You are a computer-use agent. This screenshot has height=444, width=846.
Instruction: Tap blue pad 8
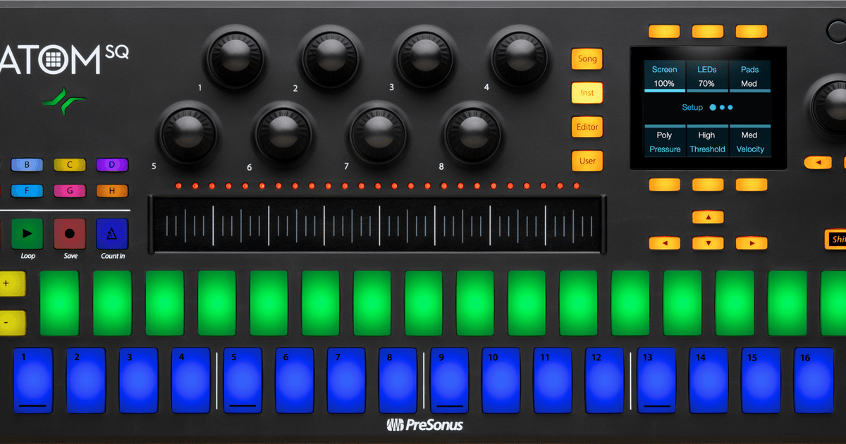point(398,380)
